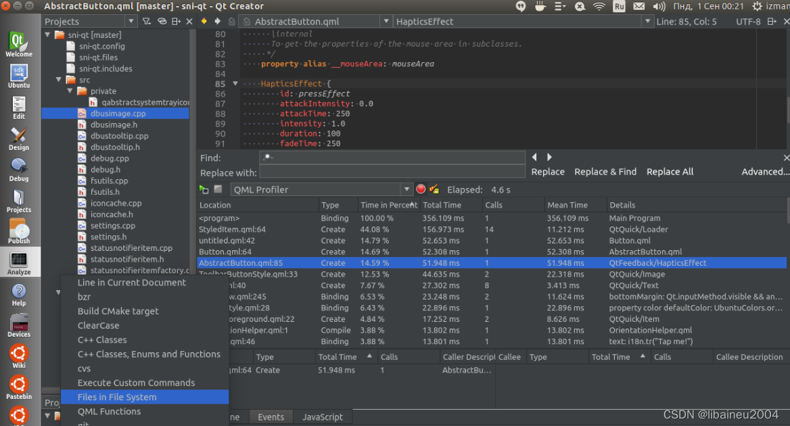Viewport: 790px width, 426px height.
Task: Toggle the editor lock icon
Action: pyautogui.click(x=232, y=21)
